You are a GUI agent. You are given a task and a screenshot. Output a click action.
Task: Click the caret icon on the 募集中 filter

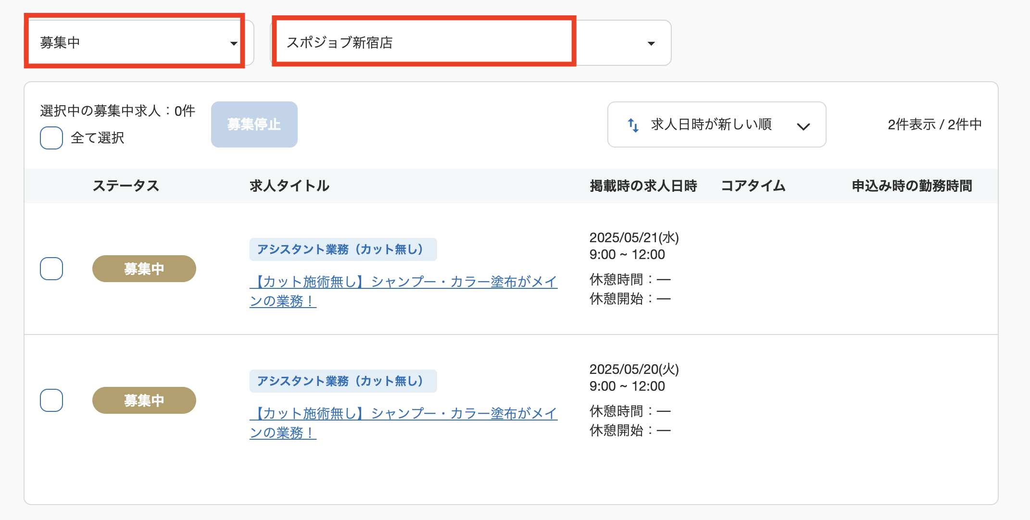[x=234, y=43]
